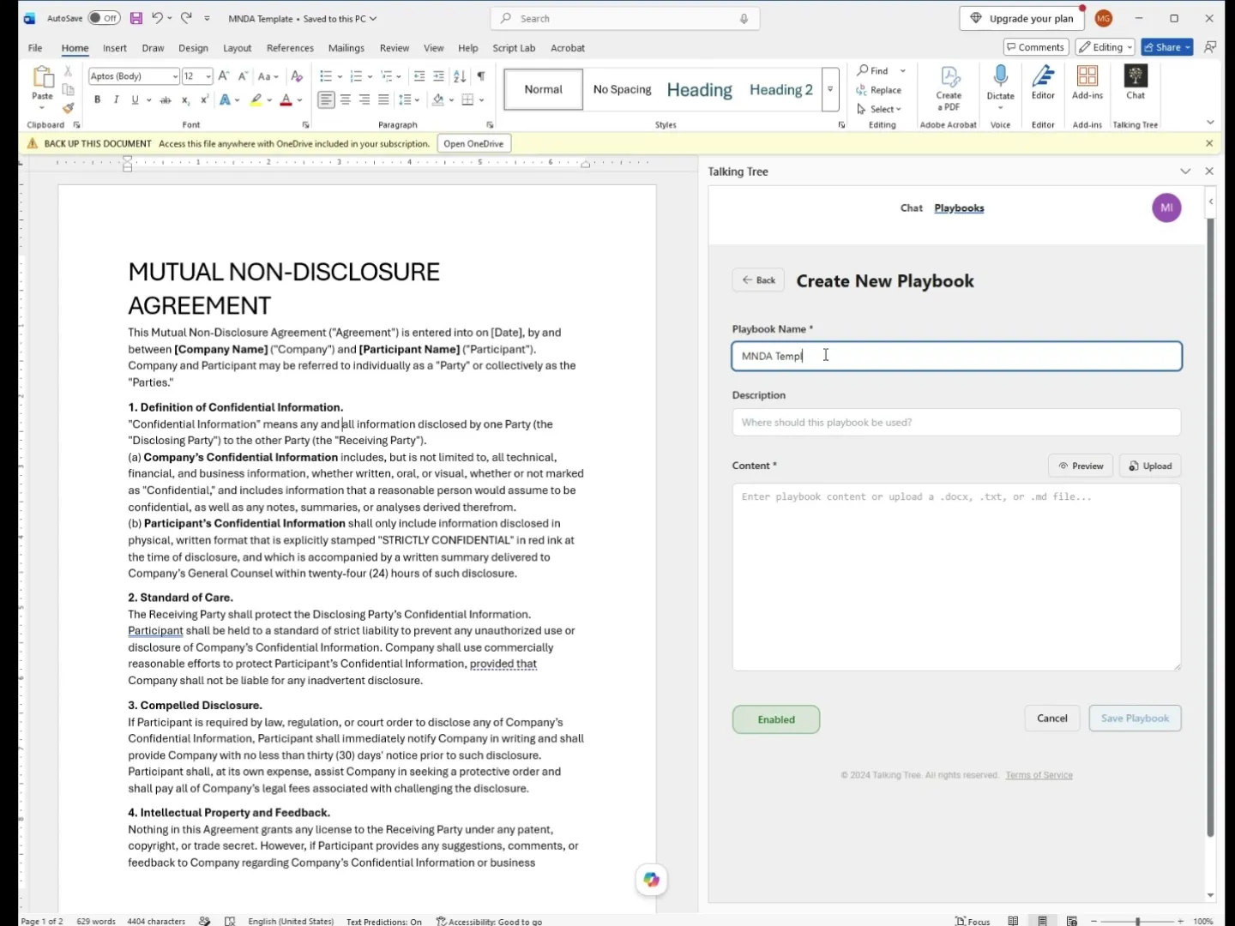This screenshot has height=926, width=1235.
Task: Click the Redo icon
Action: coord(186,18)
